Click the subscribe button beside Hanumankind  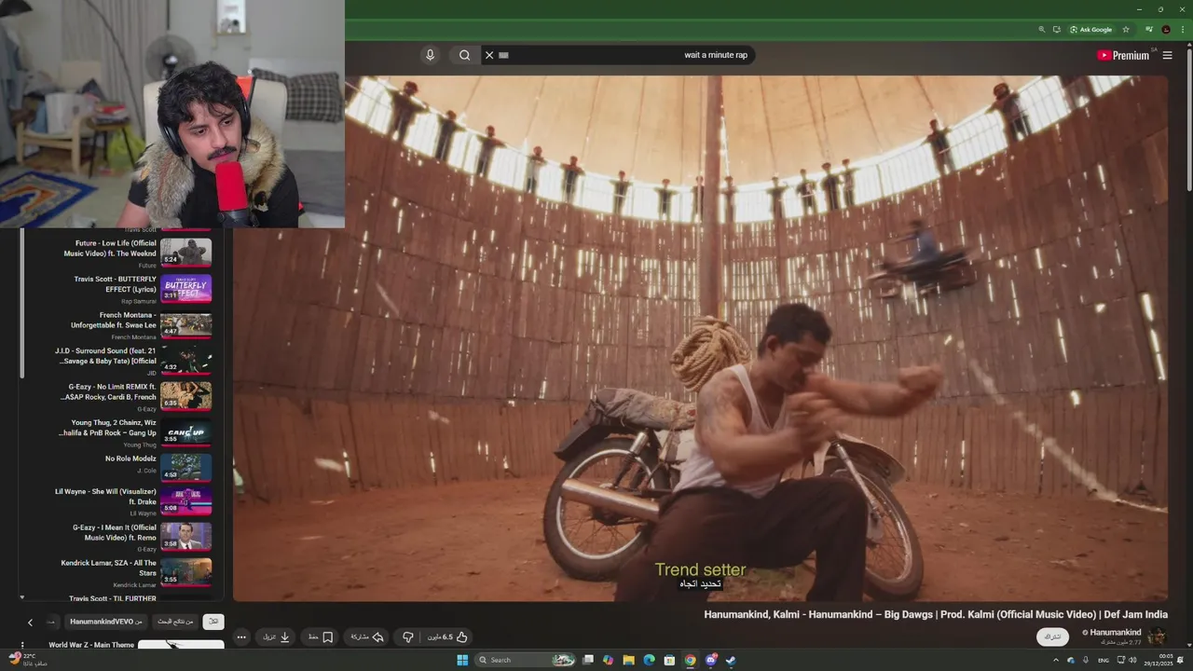(x=1052, y=637)
